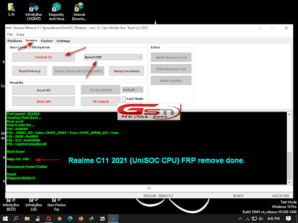Click 'Boot Done!' log line
298x223 pixels.
(x=16, y=152)
